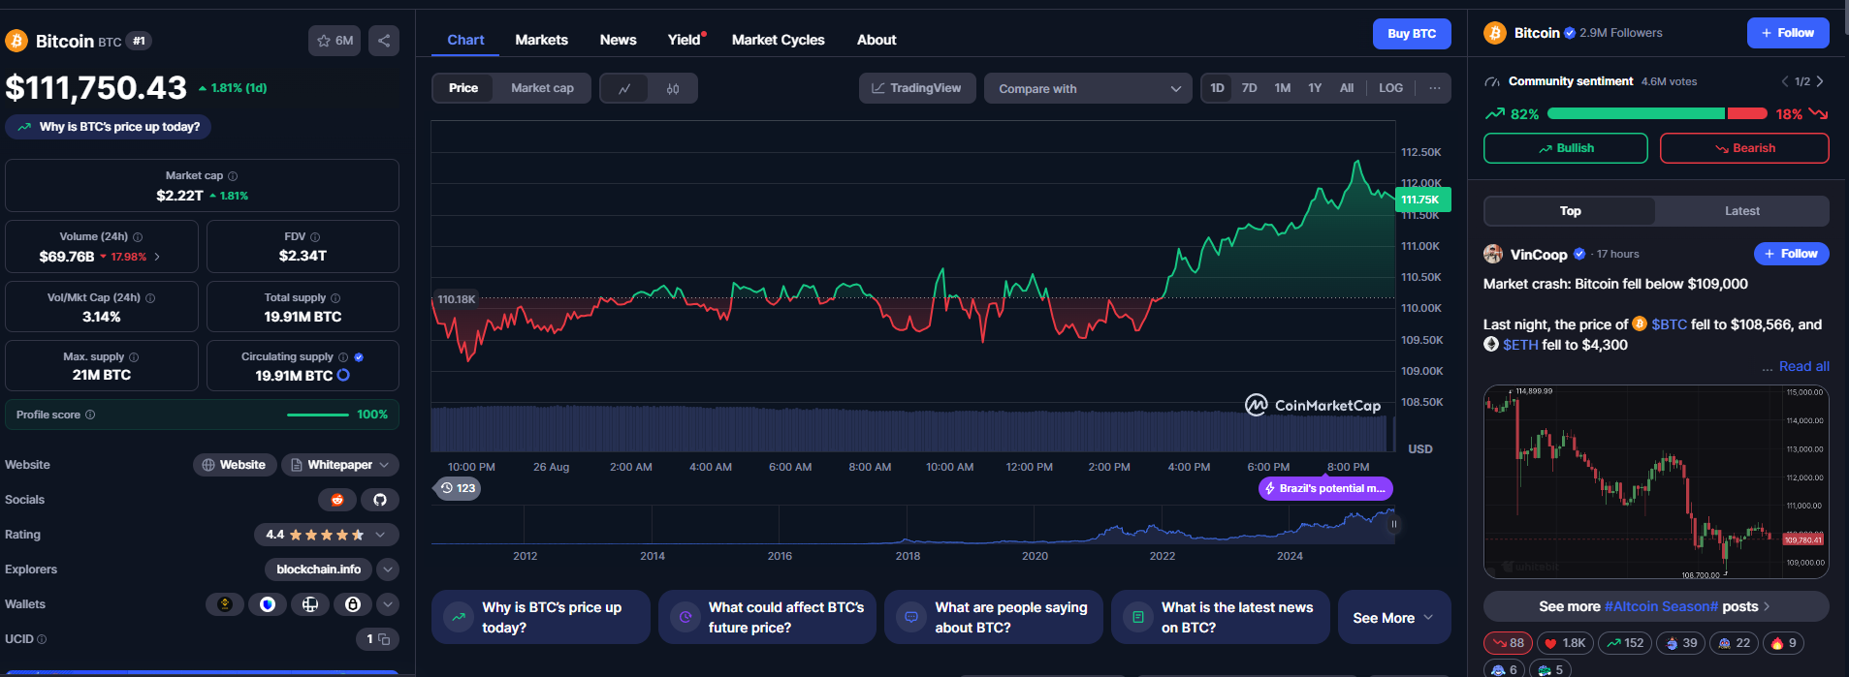Click the overview timeline pause handle

pos(1393,524)
